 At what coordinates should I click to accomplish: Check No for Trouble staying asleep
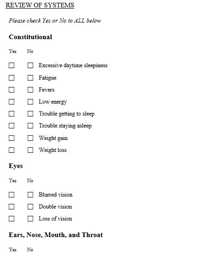(30, 126)
